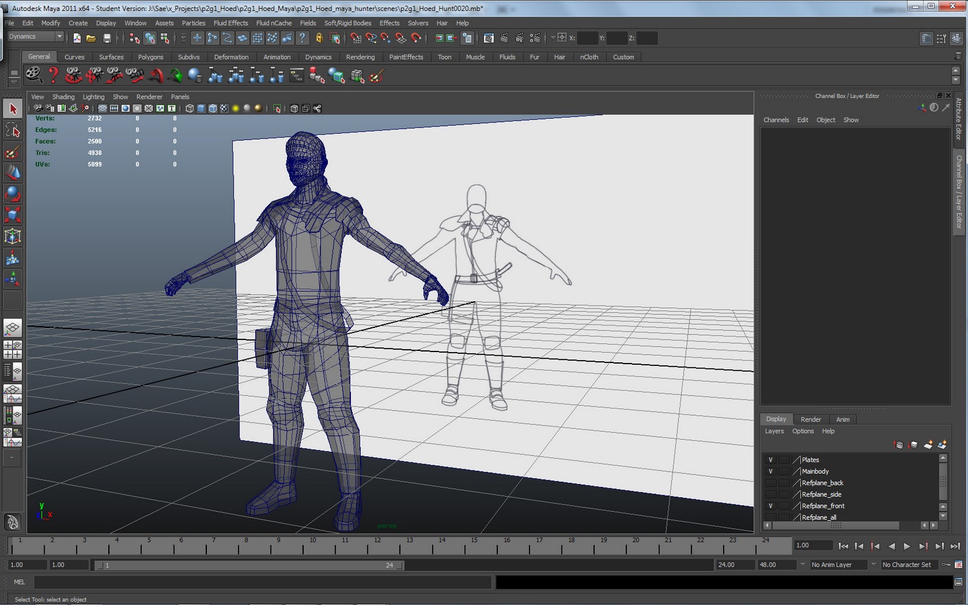
Task: Open the Attribute Editor via its sidebar button
Action: point(958,121)
